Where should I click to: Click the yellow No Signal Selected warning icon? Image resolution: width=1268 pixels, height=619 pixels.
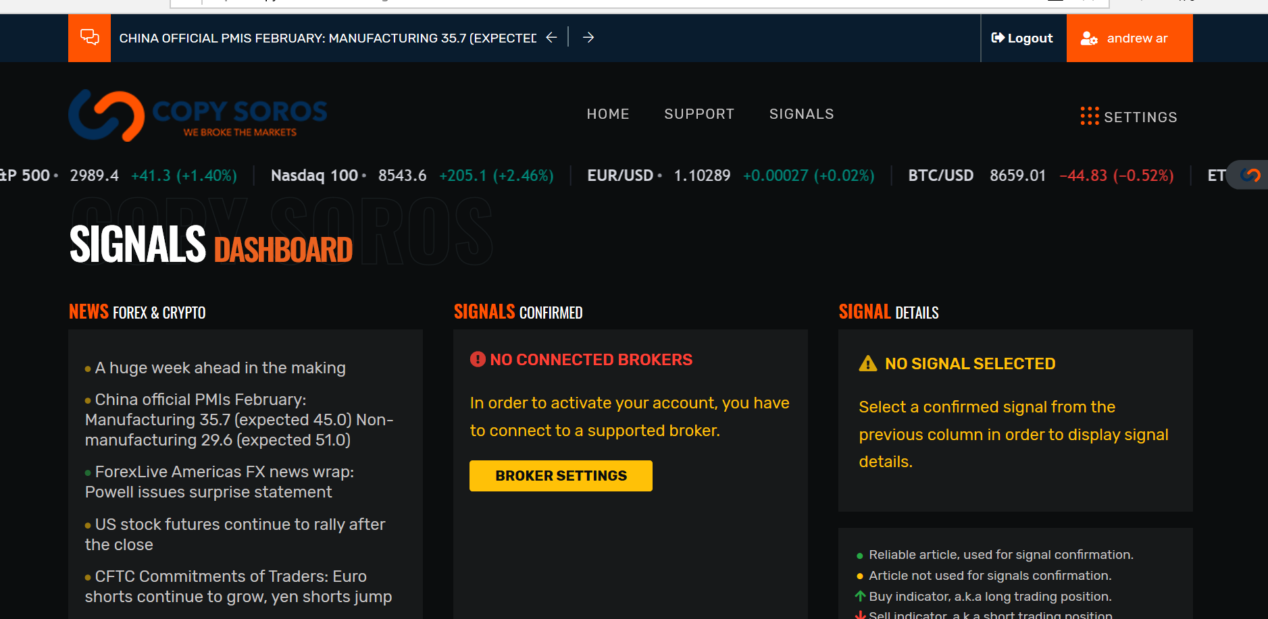[868, 363]
